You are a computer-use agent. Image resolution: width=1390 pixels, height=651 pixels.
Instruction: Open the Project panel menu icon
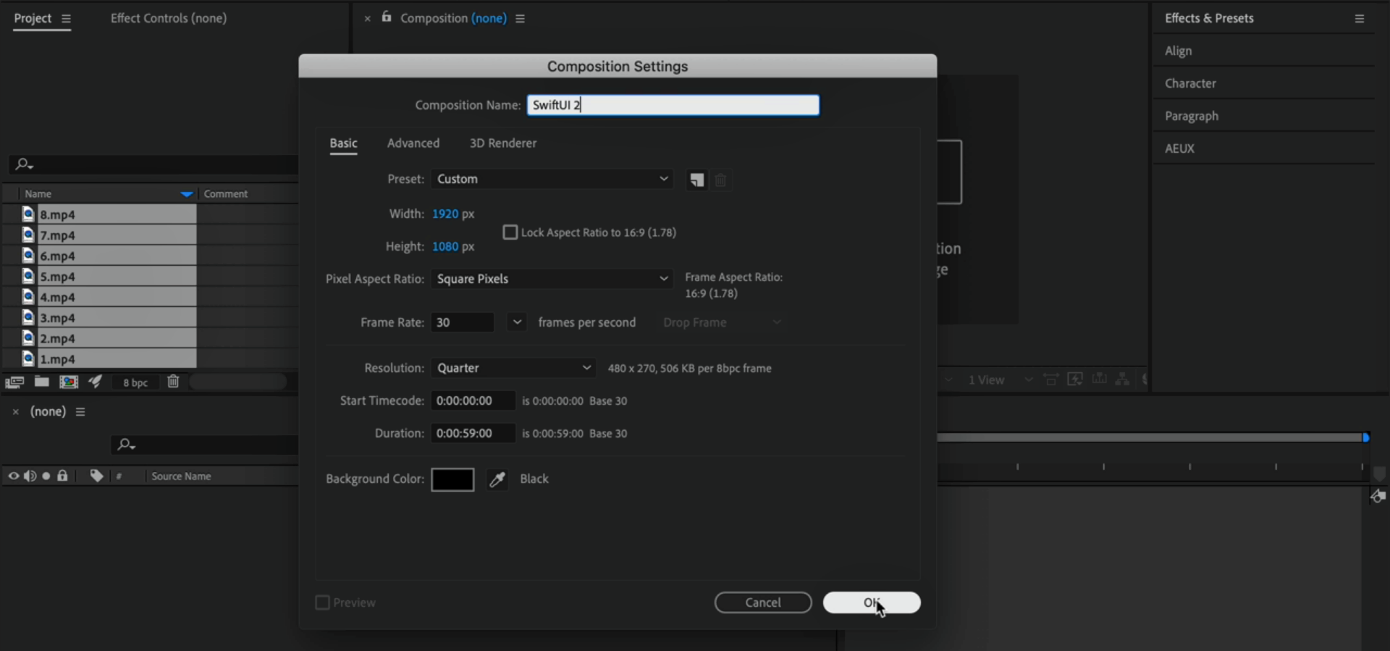(x=66, y=19)
